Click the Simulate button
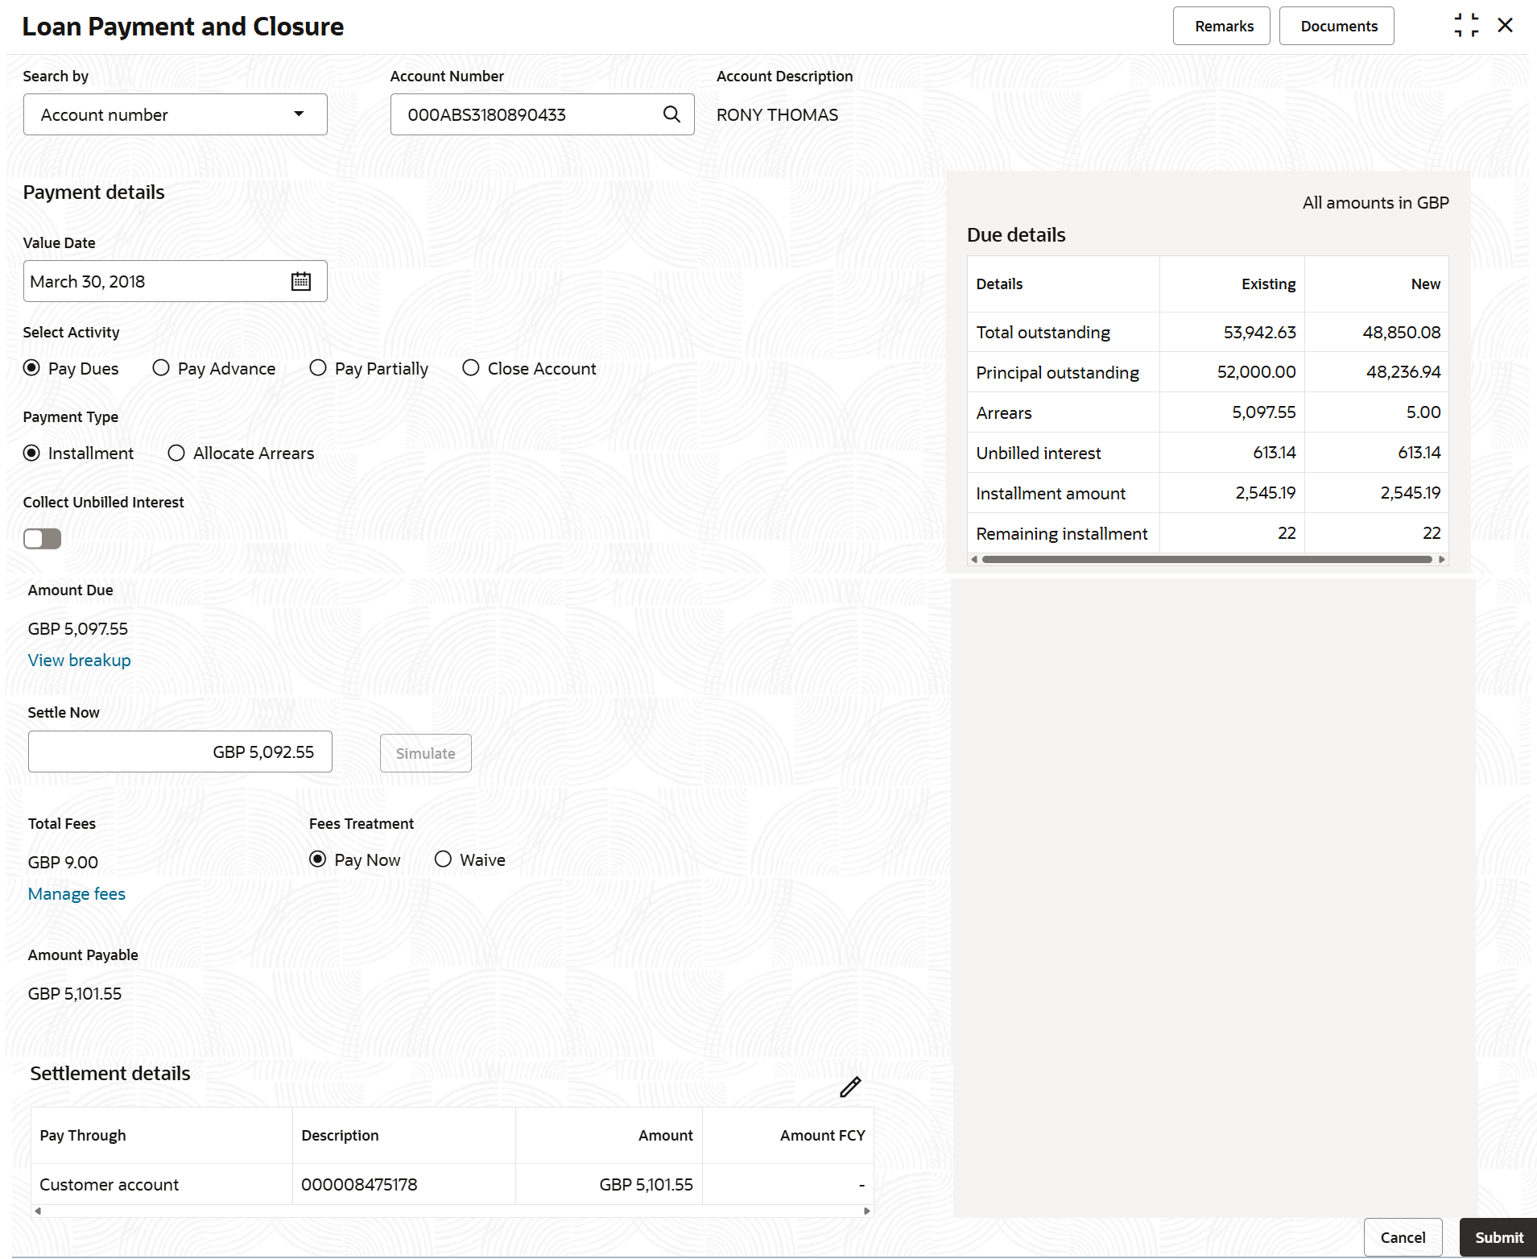 click(426, 753)
